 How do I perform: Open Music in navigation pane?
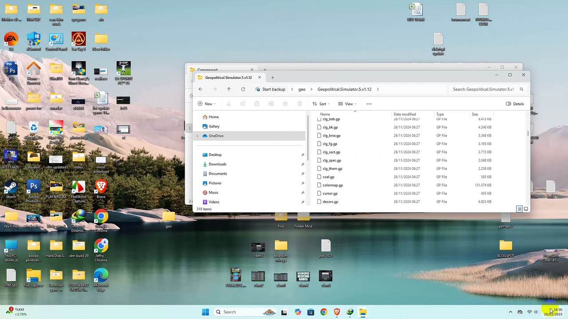point(213,192)
